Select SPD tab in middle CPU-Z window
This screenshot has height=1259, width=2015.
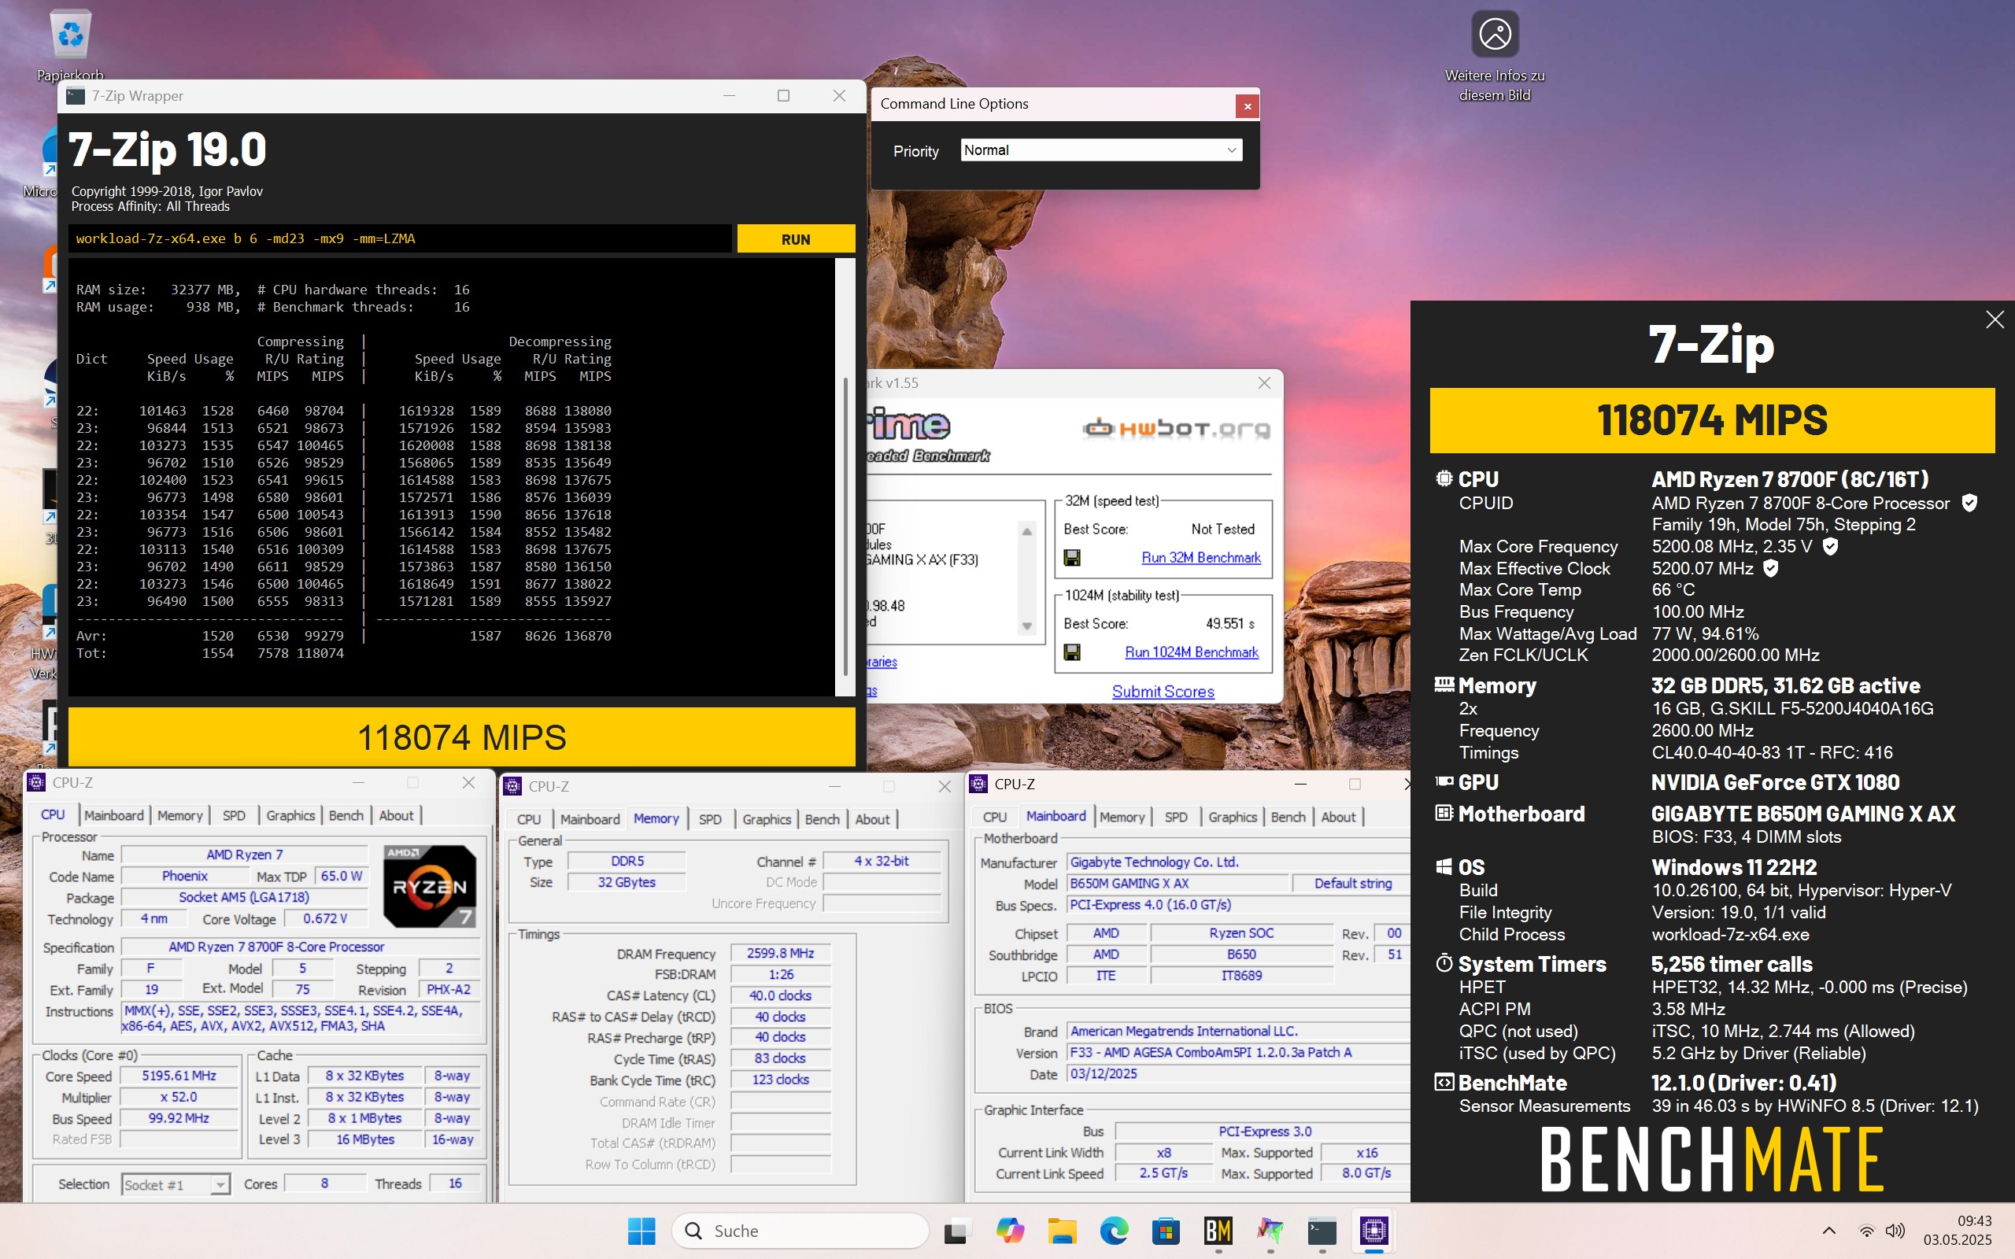(709, 819)
